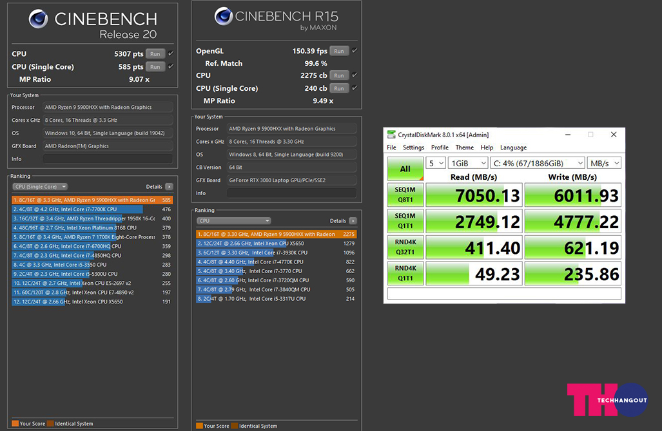Select R15 ranking row Intel Core i7-3720QM CPU
This screenshot has height=431, width=662.
[x=277, y=280]
